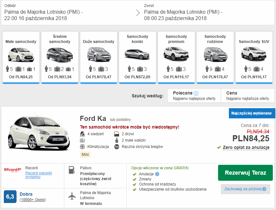
Task: Sort by Cena cheapest offers first
Action: click(247, 96)
